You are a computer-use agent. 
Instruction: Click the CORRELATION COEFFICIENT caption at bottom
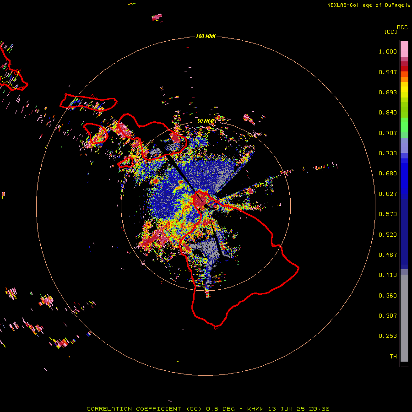[x=208, y=409]
